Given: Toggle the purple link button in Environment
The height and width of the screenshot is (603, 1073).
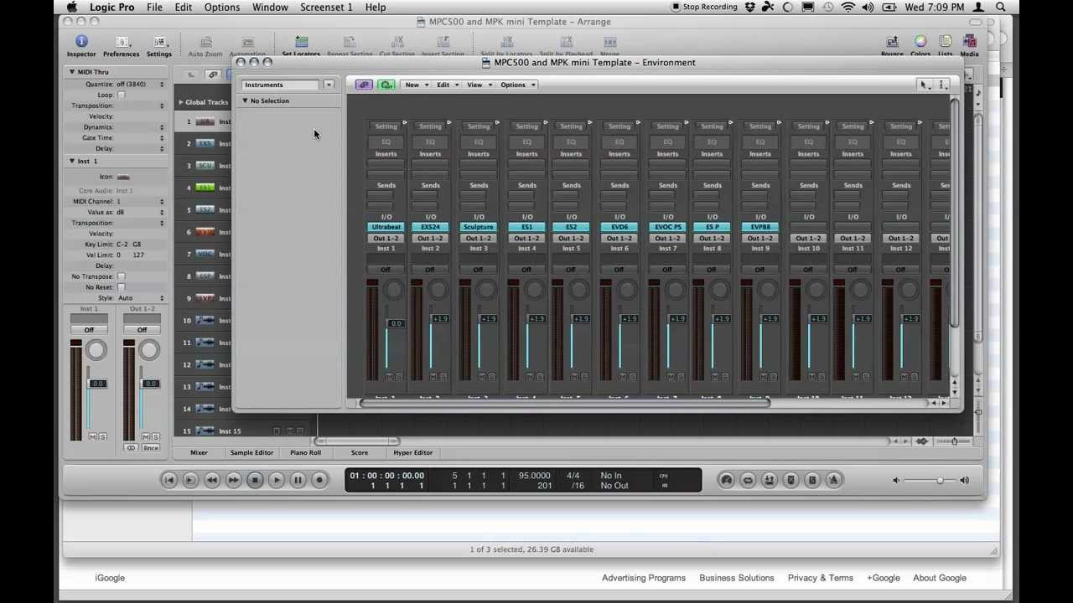Looking at the screenshot, I should pyautogui.click(x=363, y=85).
